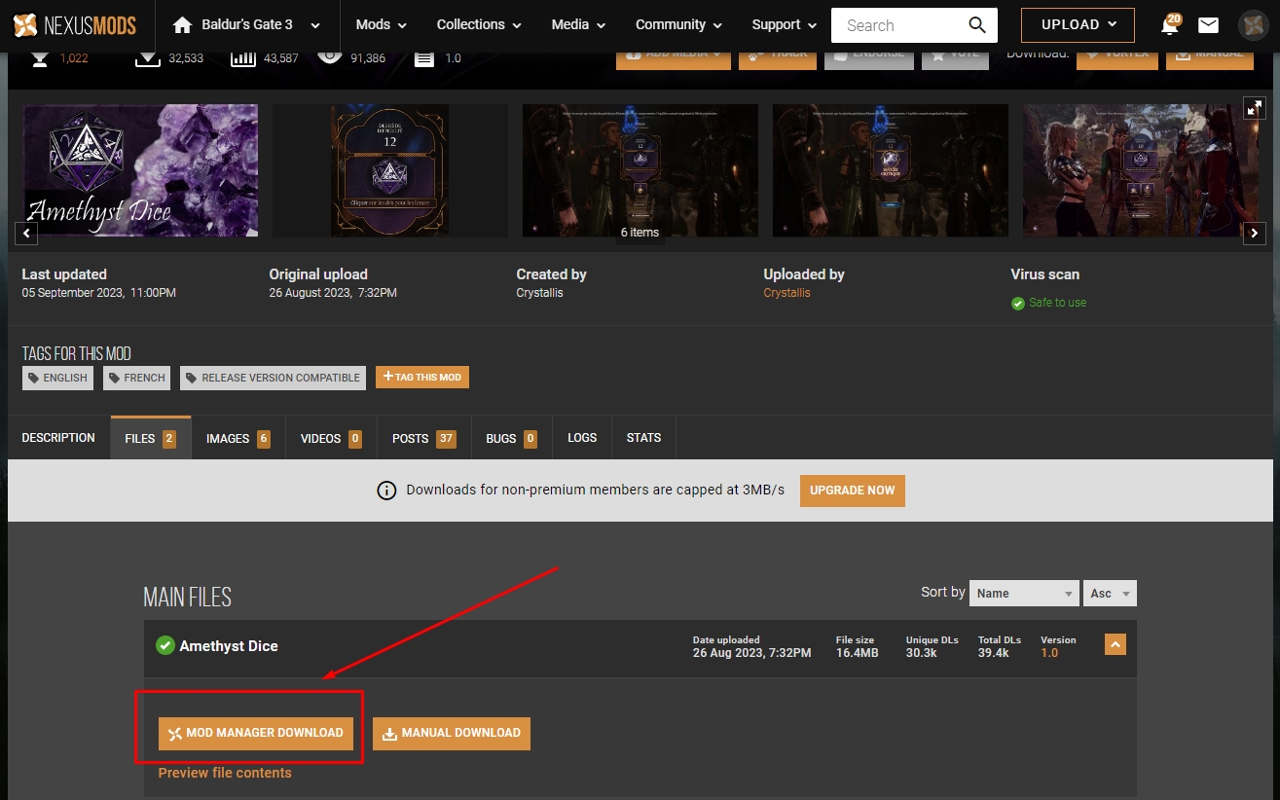This screenshot has width=1280, height=800.
Task: Open the third gallery thumbnail labeled 6 items
Action: point(640,170)
